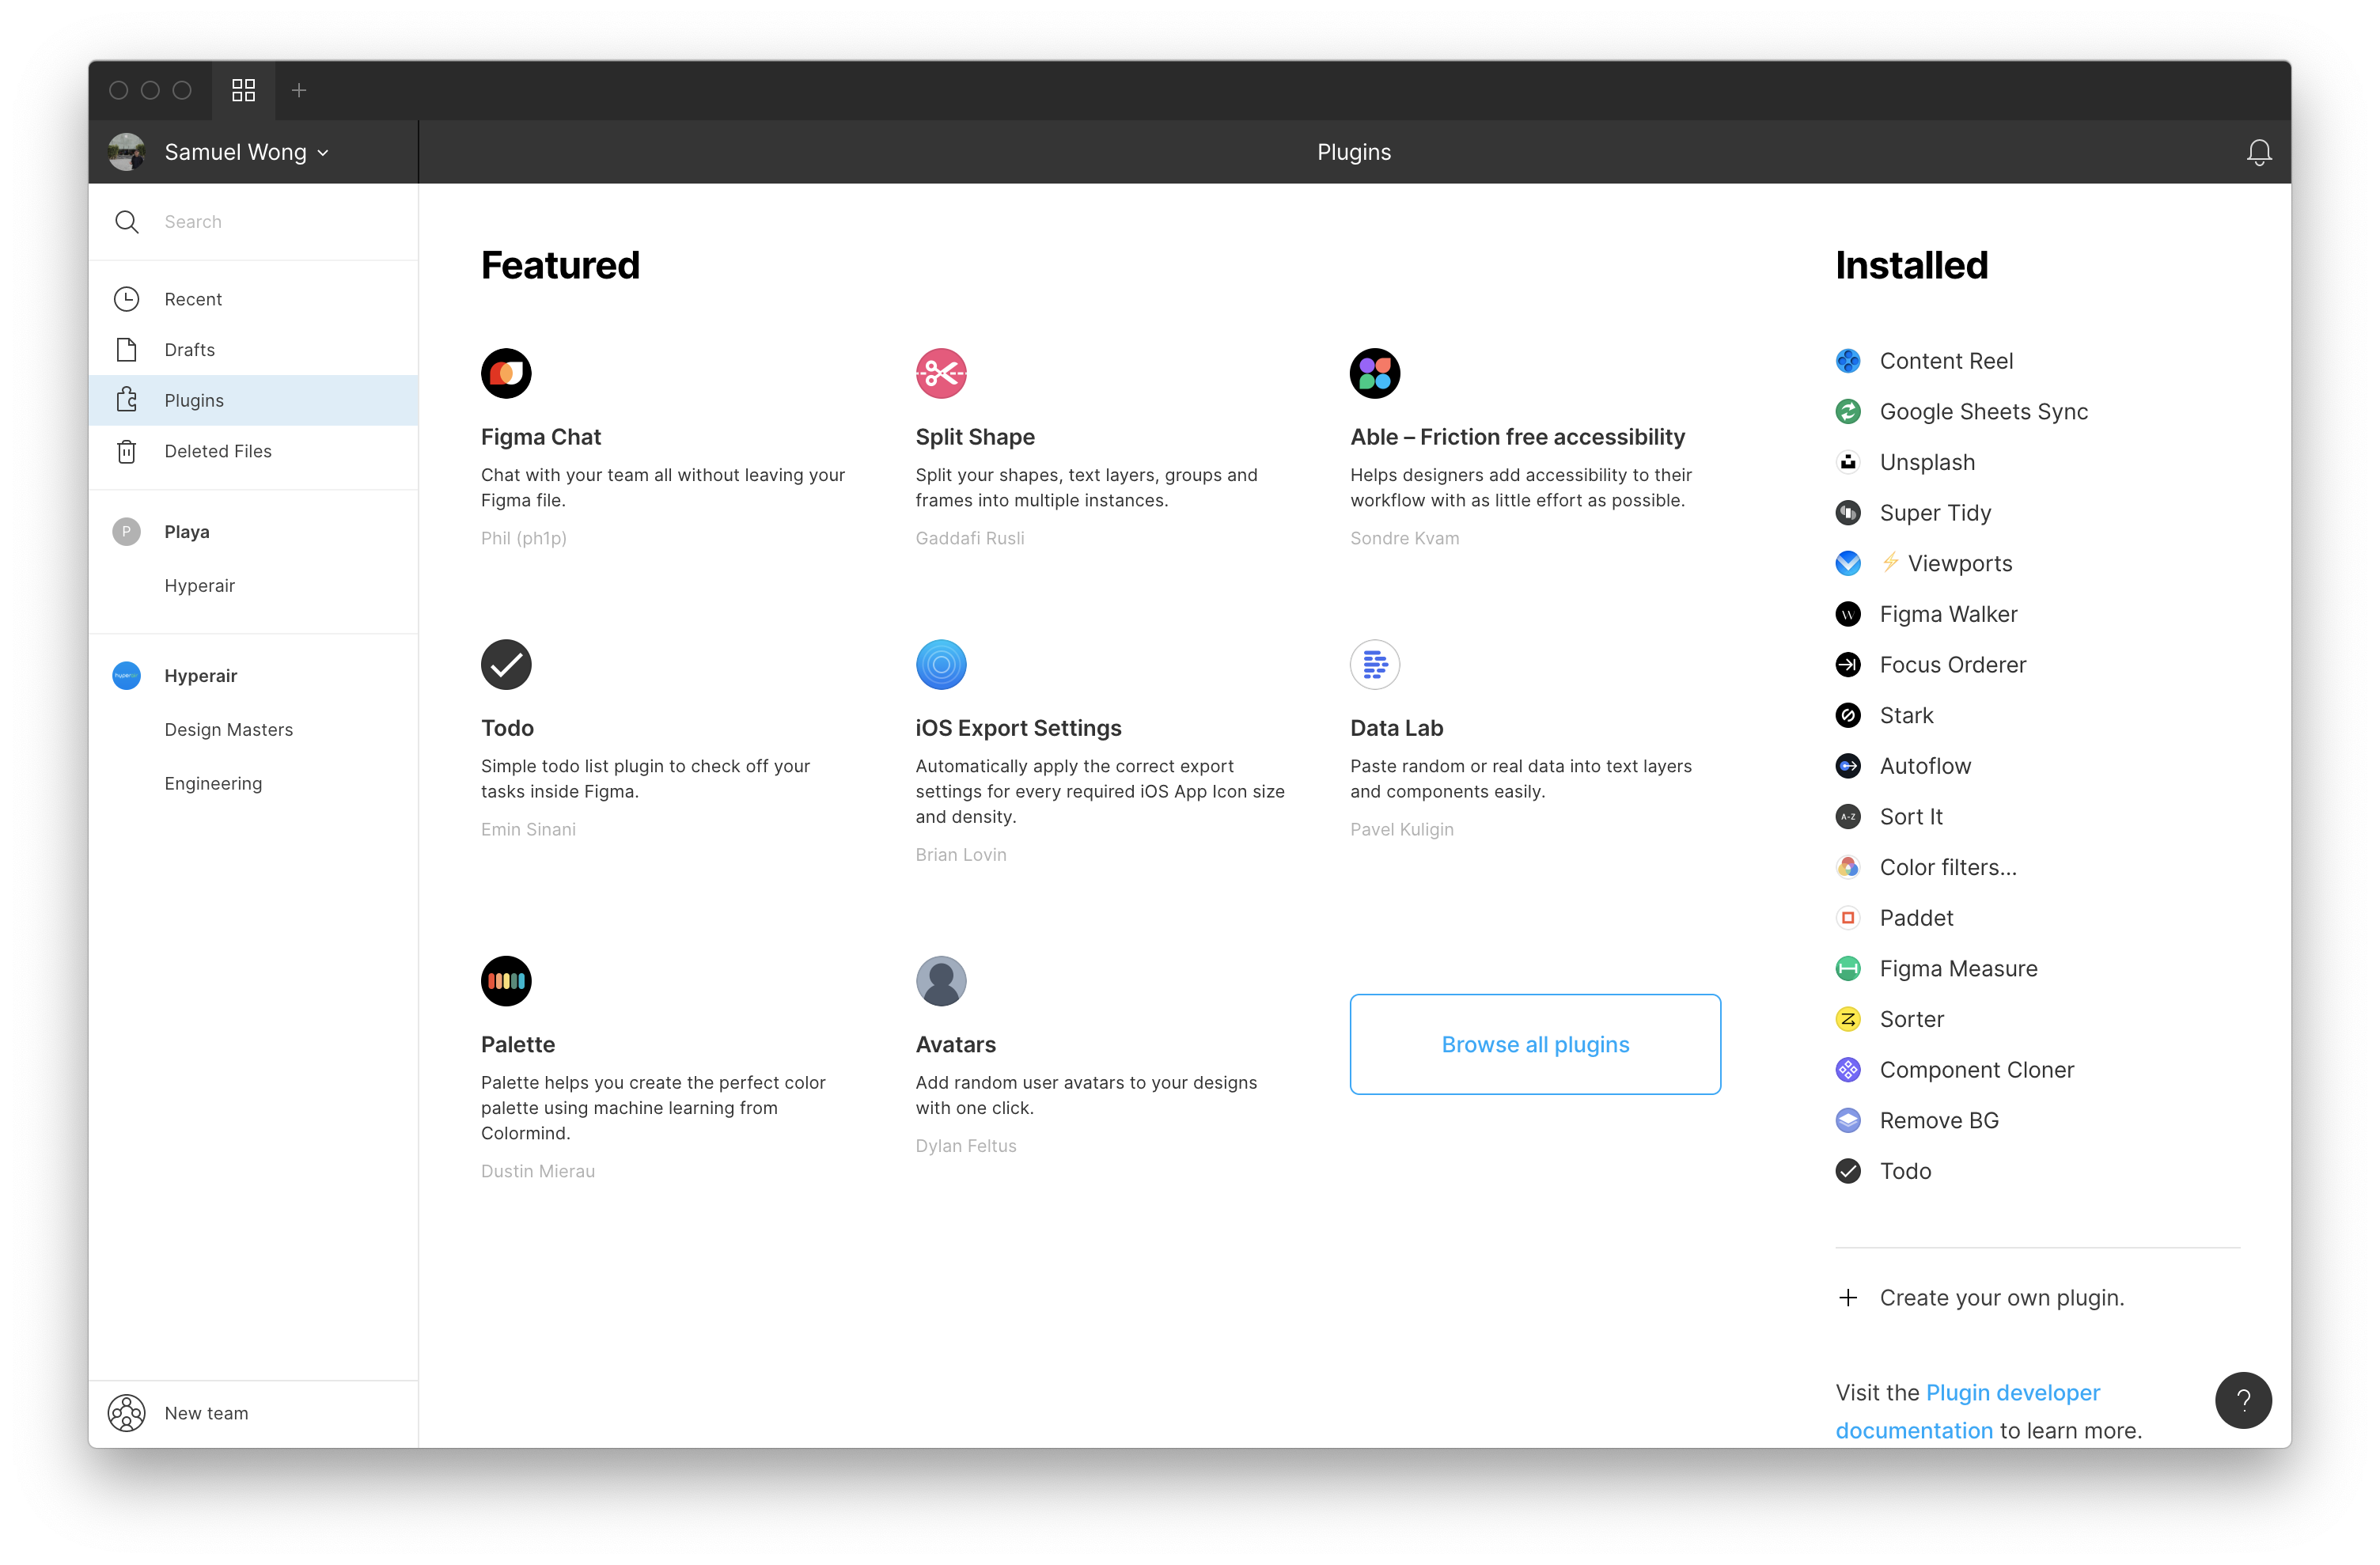The height and width of the screenshot is (1565, 2380).
Task: Expand the Hyperair team section
Action: point(199,674)
